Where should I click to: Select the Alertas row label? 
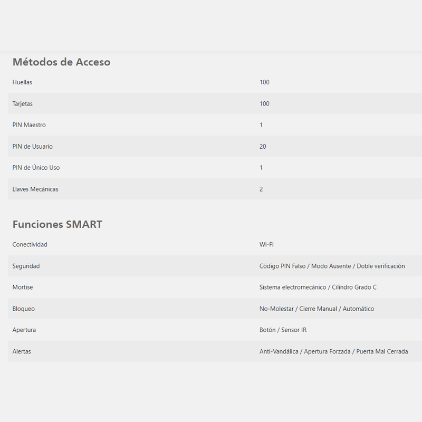click(22, 351)
